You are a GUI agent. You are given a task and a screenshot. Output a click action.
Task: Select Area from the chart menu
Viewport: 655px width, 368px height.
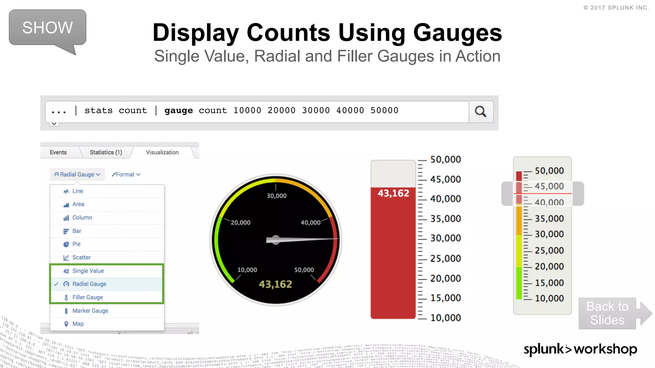107,204
